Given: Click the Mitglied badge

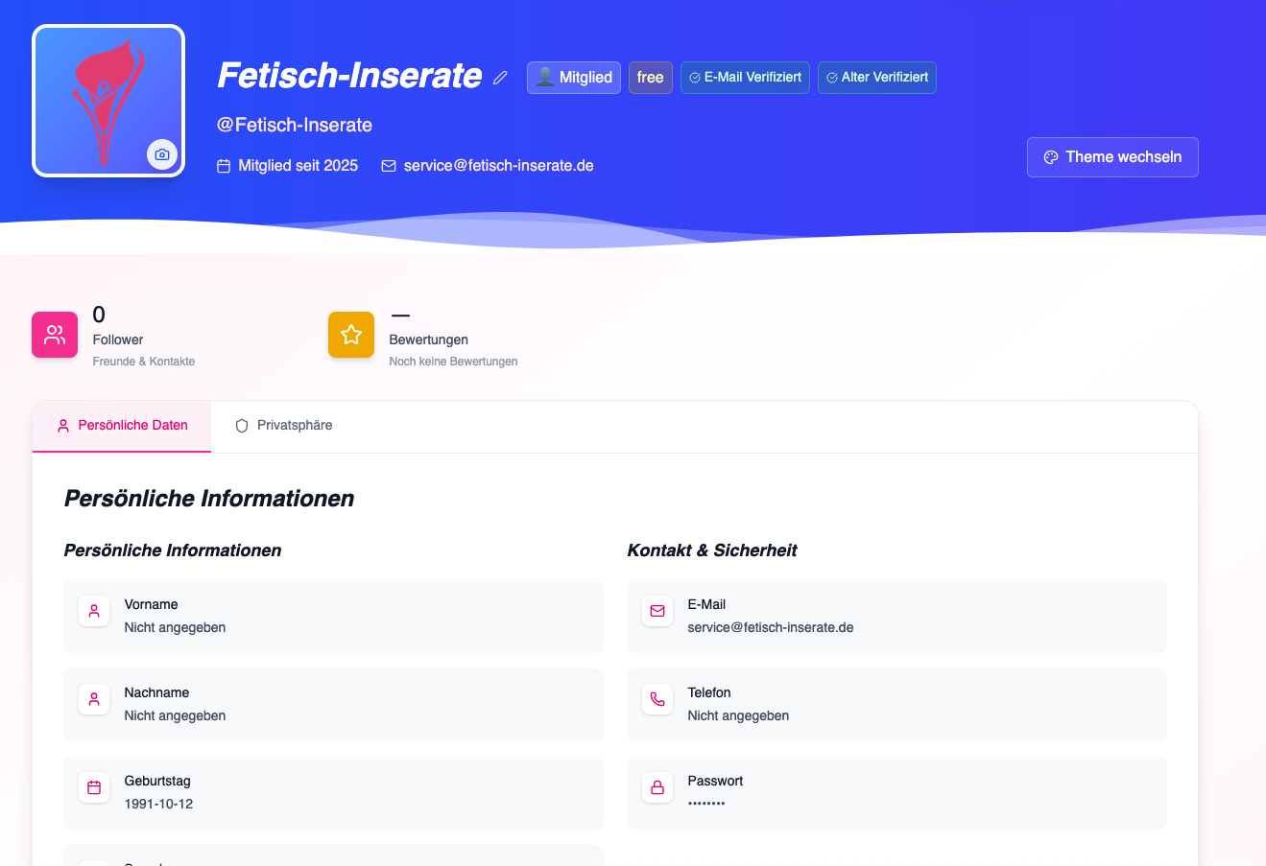Looking at the screenshot, I should click(574, 78).
